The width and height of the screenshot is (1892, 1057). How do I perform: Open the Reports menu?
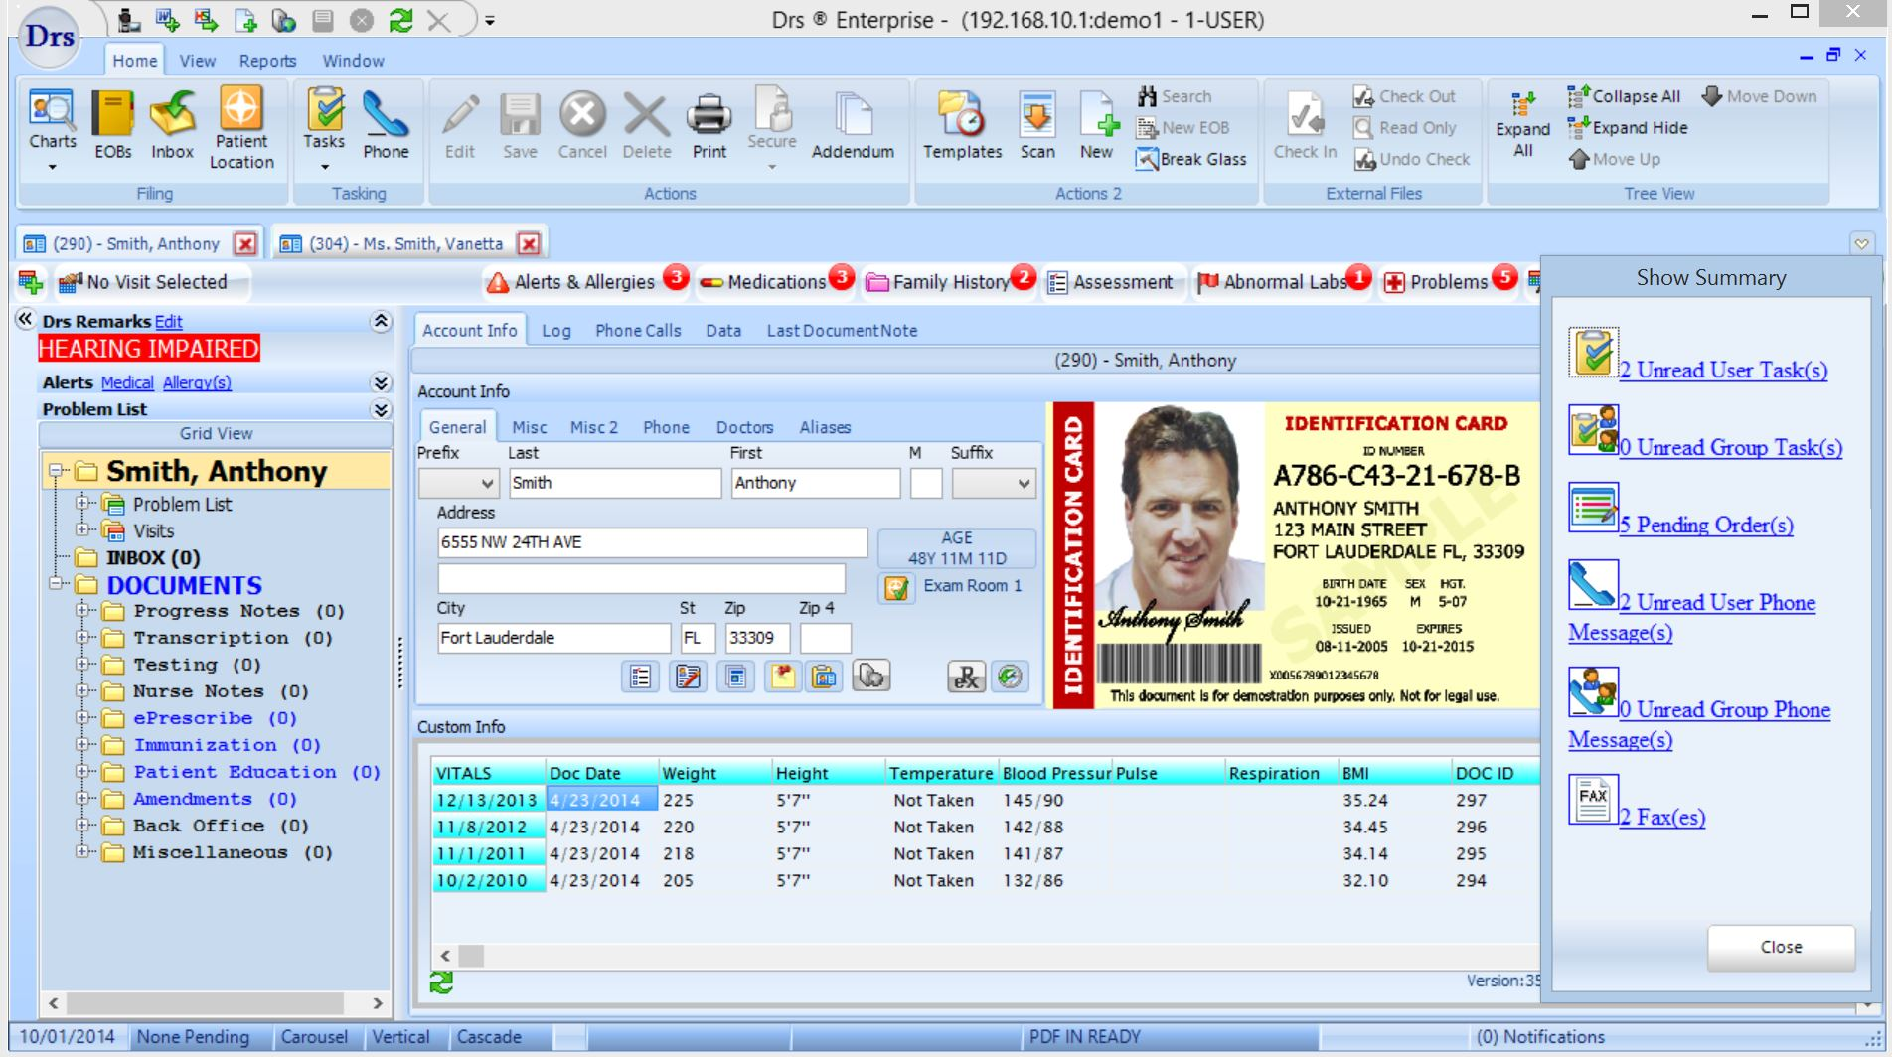click(x=266, y=61)
